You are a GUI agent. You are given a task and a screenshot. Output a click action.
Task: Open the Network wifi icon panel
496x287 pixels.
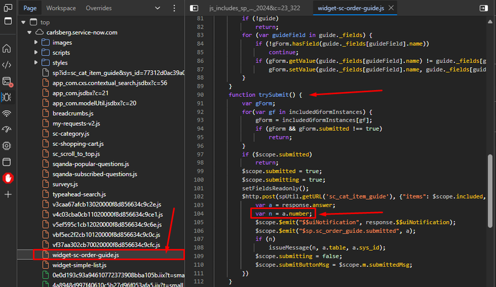coord(7,114)
